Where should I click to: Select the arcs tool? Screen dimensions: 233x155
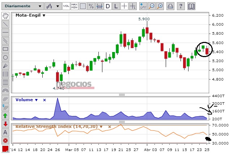click(5, 91)
